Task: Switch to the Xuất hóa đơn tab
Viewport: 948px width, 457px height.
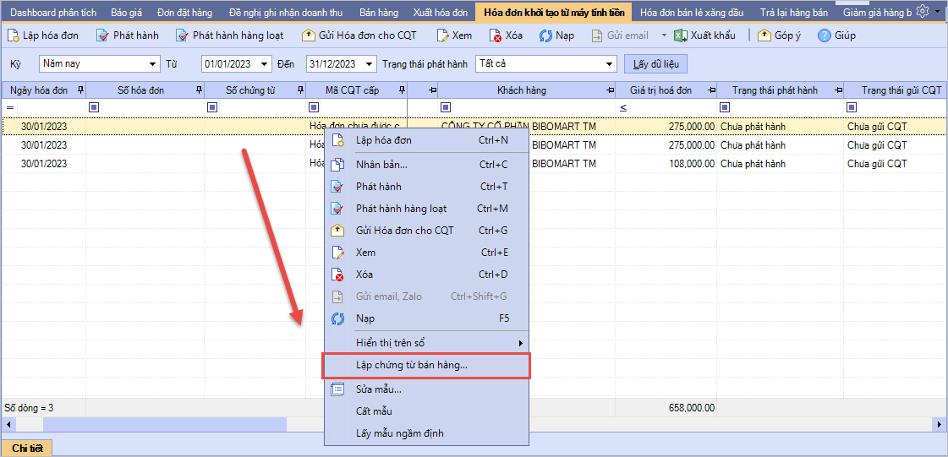Action: click(440, 13)
